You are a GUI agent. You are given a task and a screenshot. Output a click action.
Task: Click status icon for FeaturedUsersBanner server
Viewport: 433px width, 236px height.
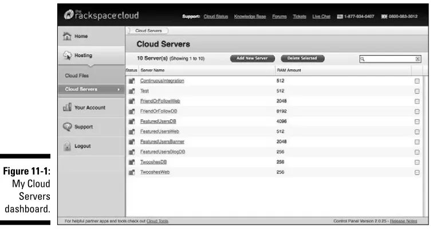(132, 142)
